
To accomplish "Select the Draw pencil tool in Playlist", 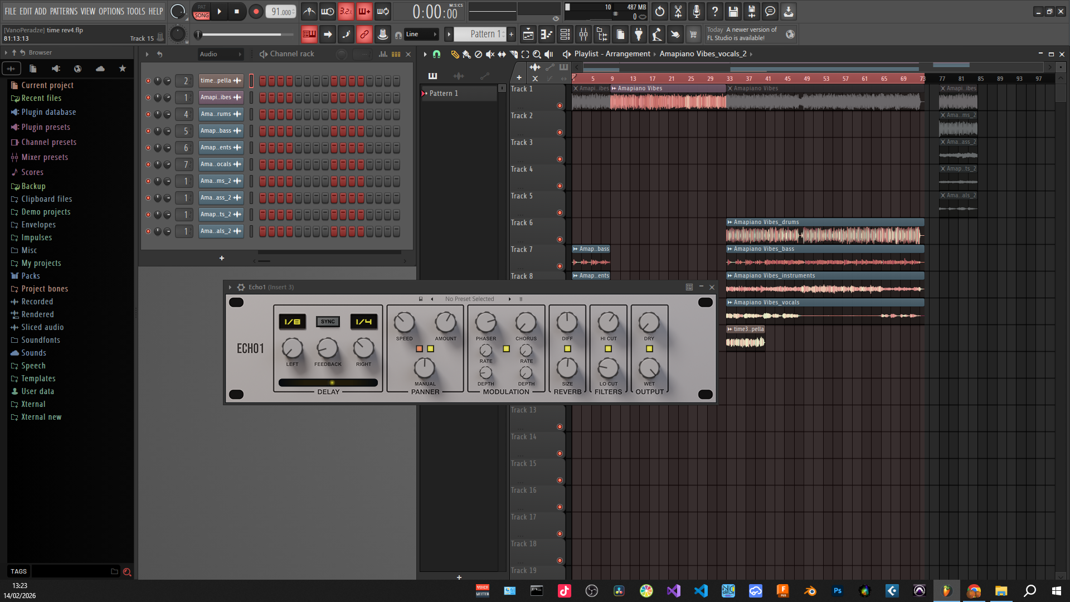I will coord(455,54).
